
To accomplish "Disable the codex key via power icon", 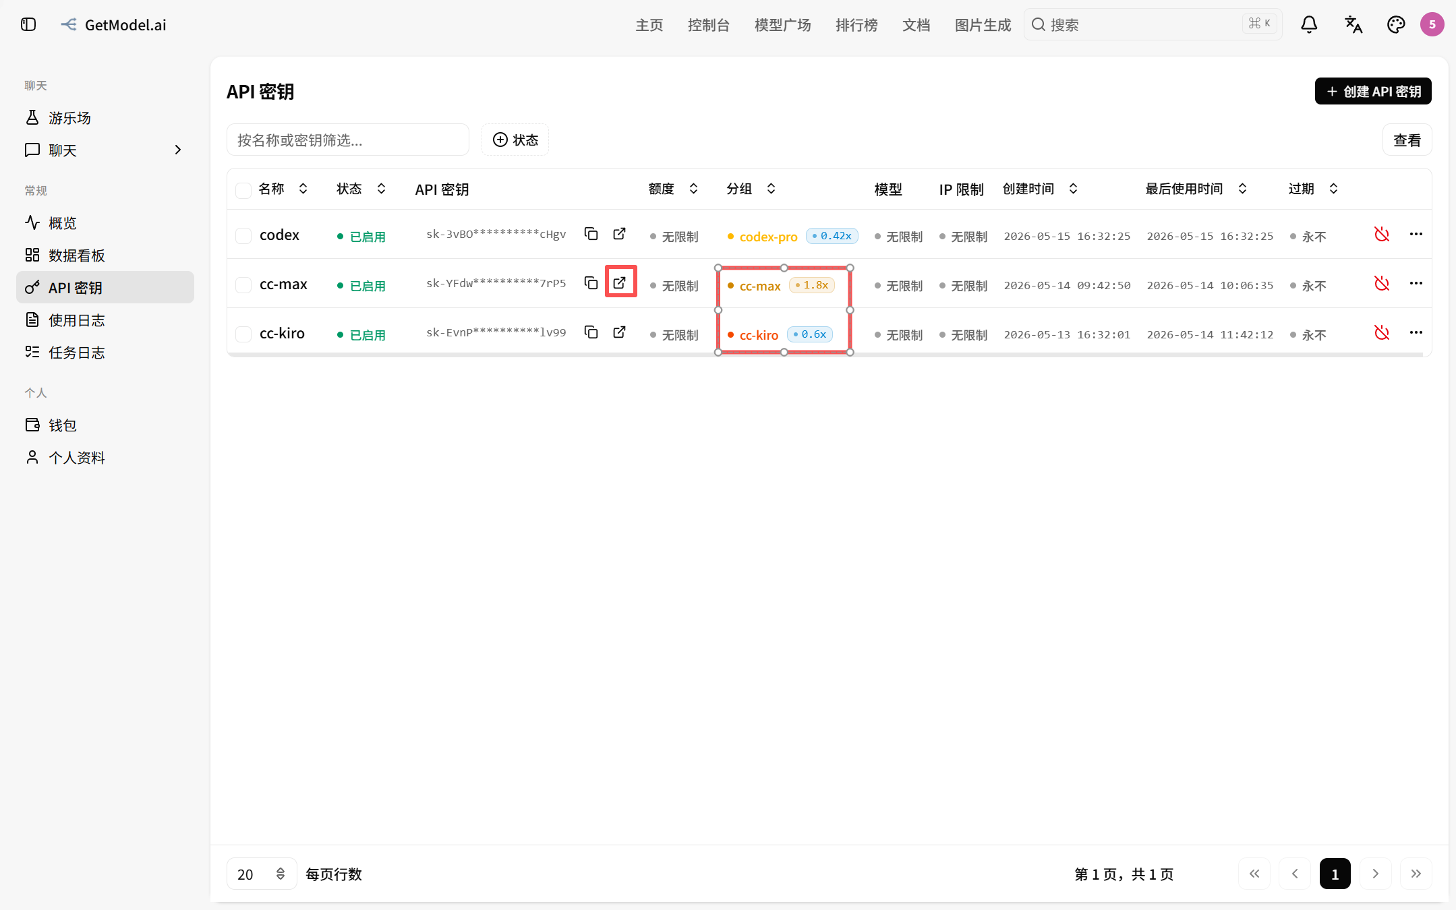I will click(x=1382, y=234).
